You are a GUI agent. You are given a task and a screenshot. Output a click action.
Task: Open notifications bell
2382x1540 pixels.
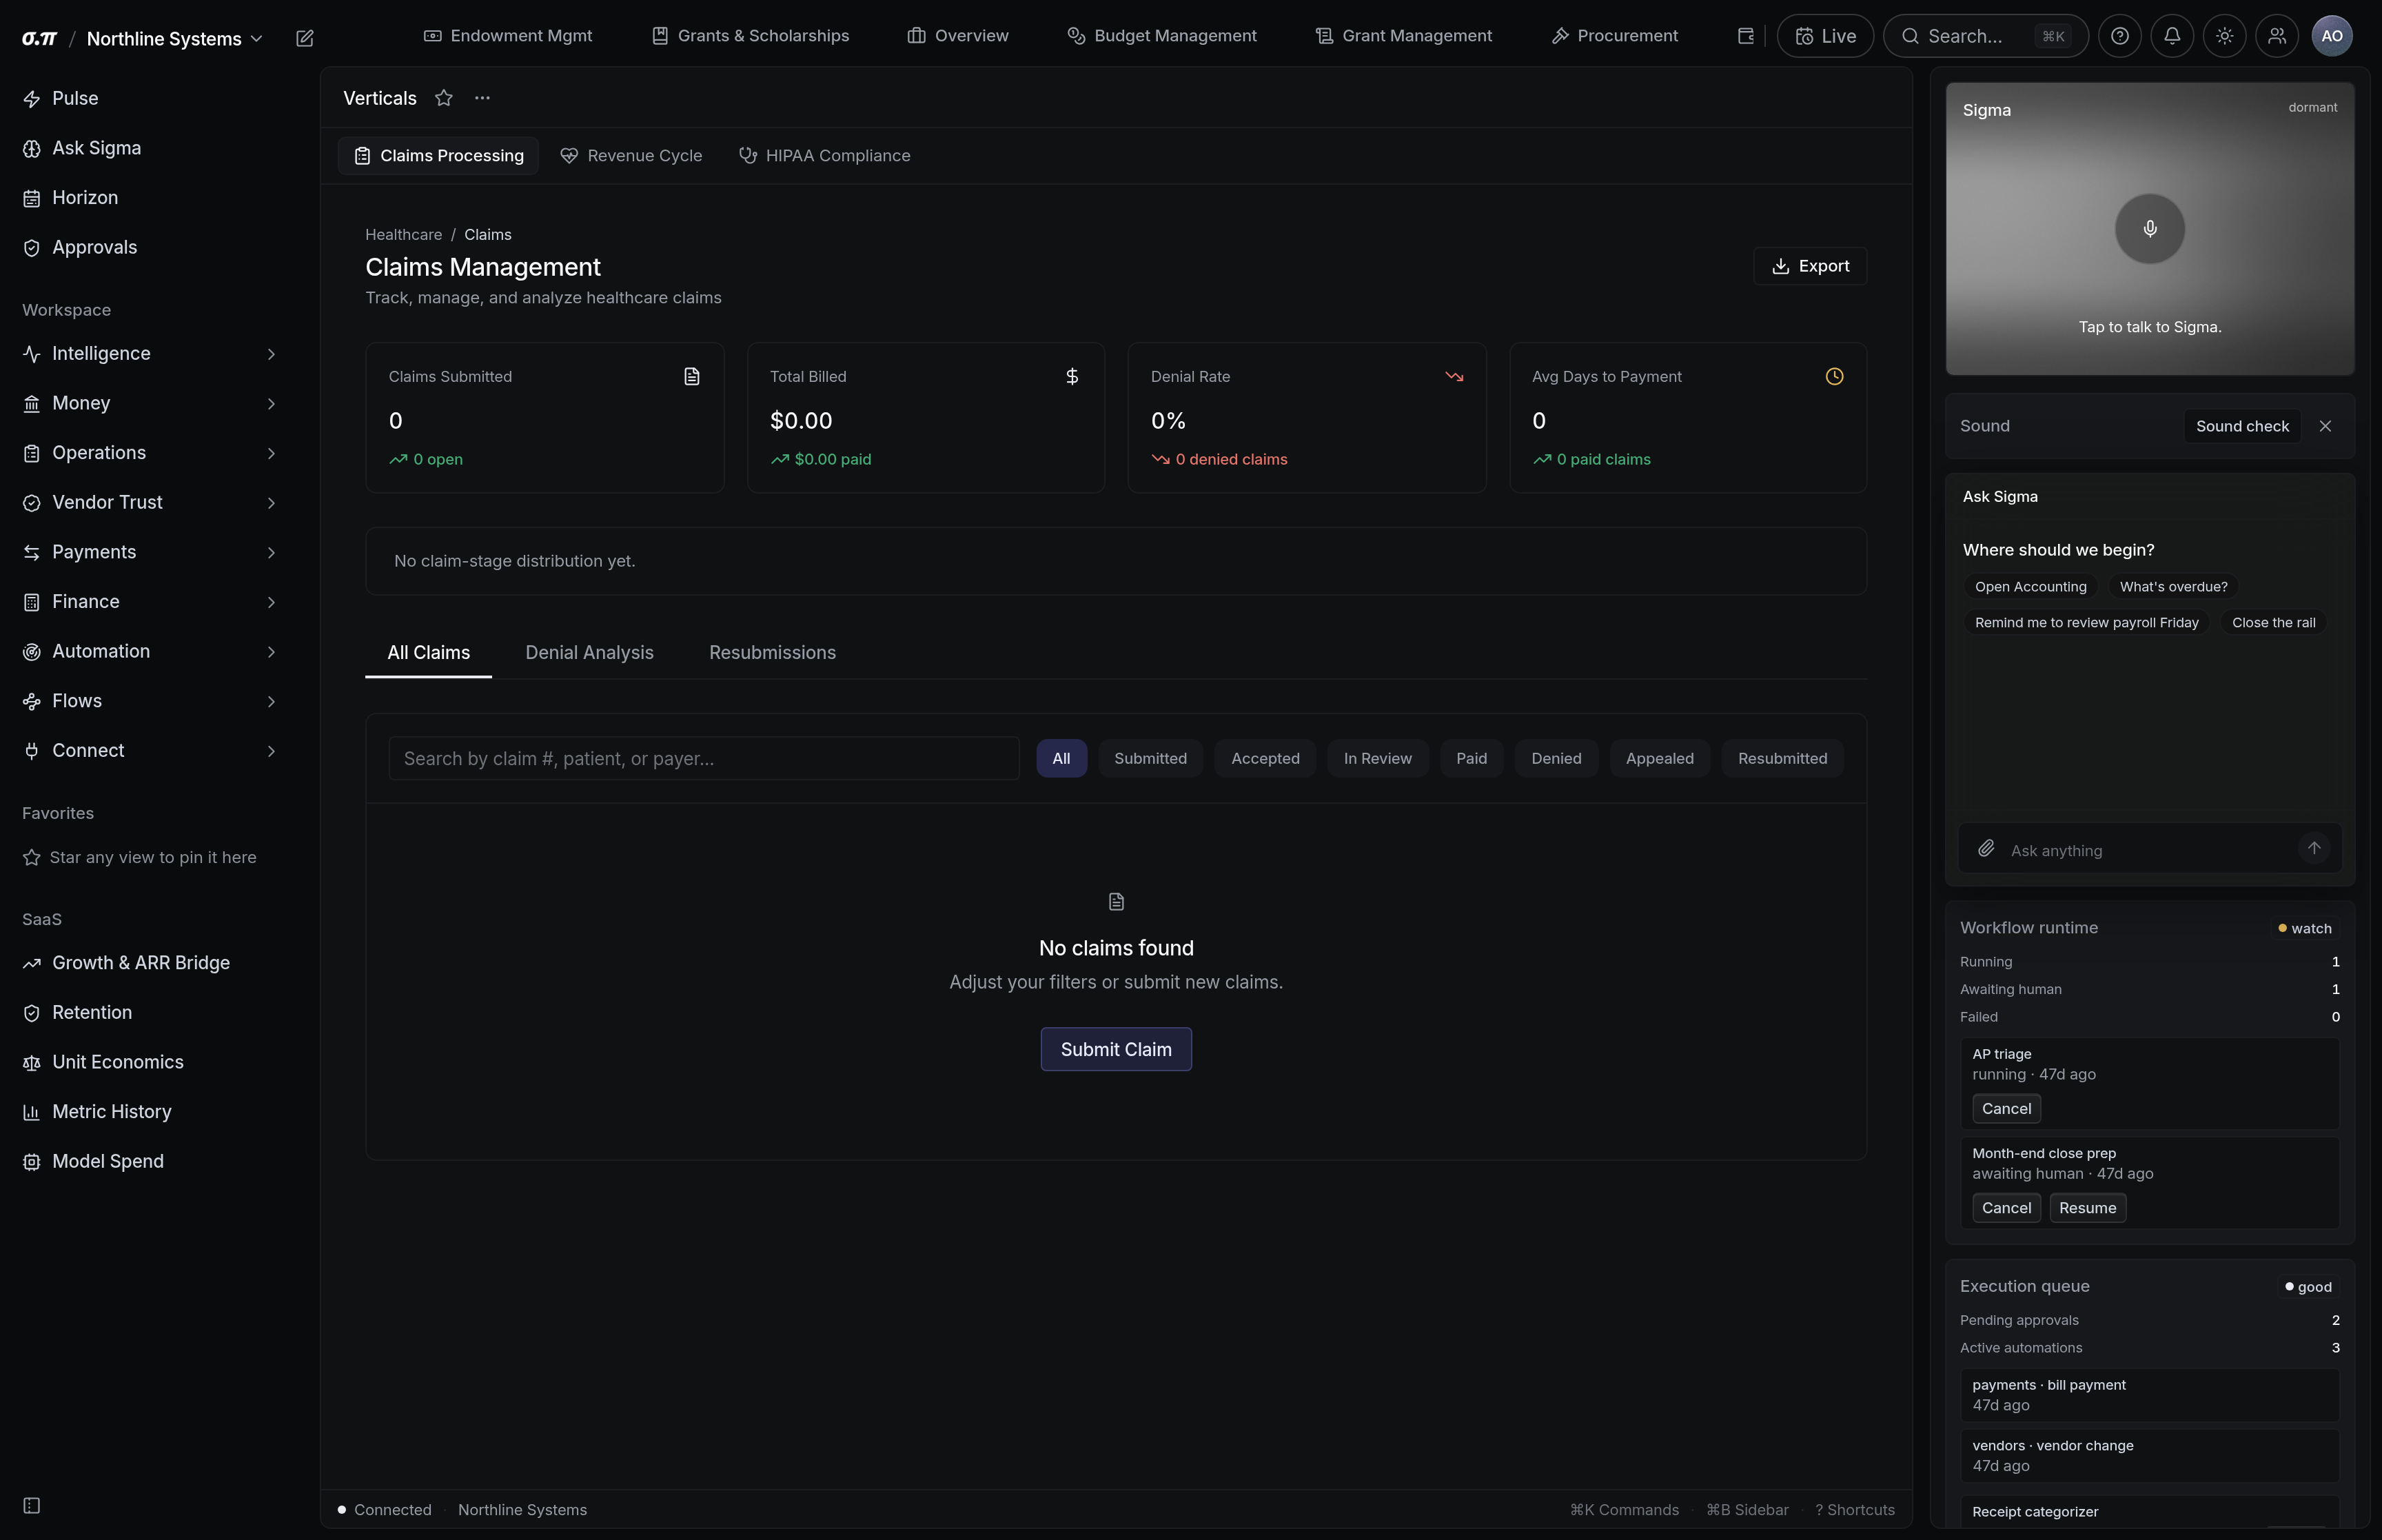point(2172,36)
